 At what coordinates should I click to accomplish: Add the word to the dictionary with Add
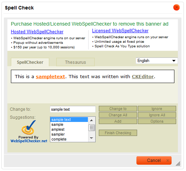point(118,121)
